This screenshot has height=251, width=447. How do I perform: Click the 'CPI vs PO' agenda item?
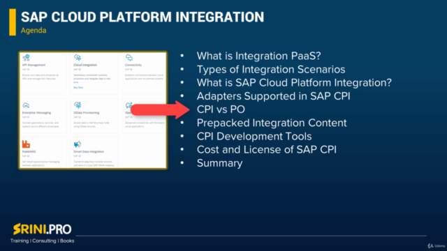click(221, 109)
